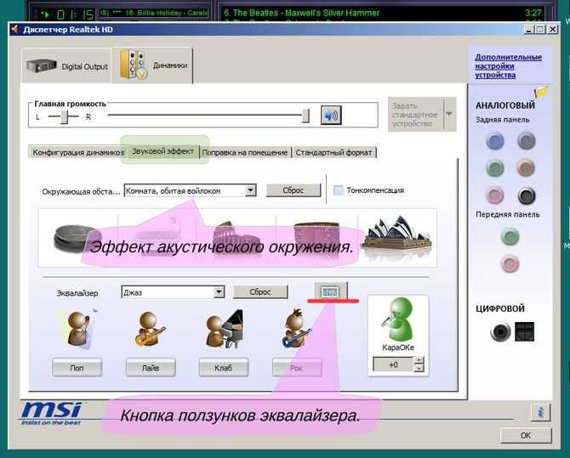Click the Beatles Maxwell's Silver Hammer playlist entry
570x458 pixels.
(301, 13)
